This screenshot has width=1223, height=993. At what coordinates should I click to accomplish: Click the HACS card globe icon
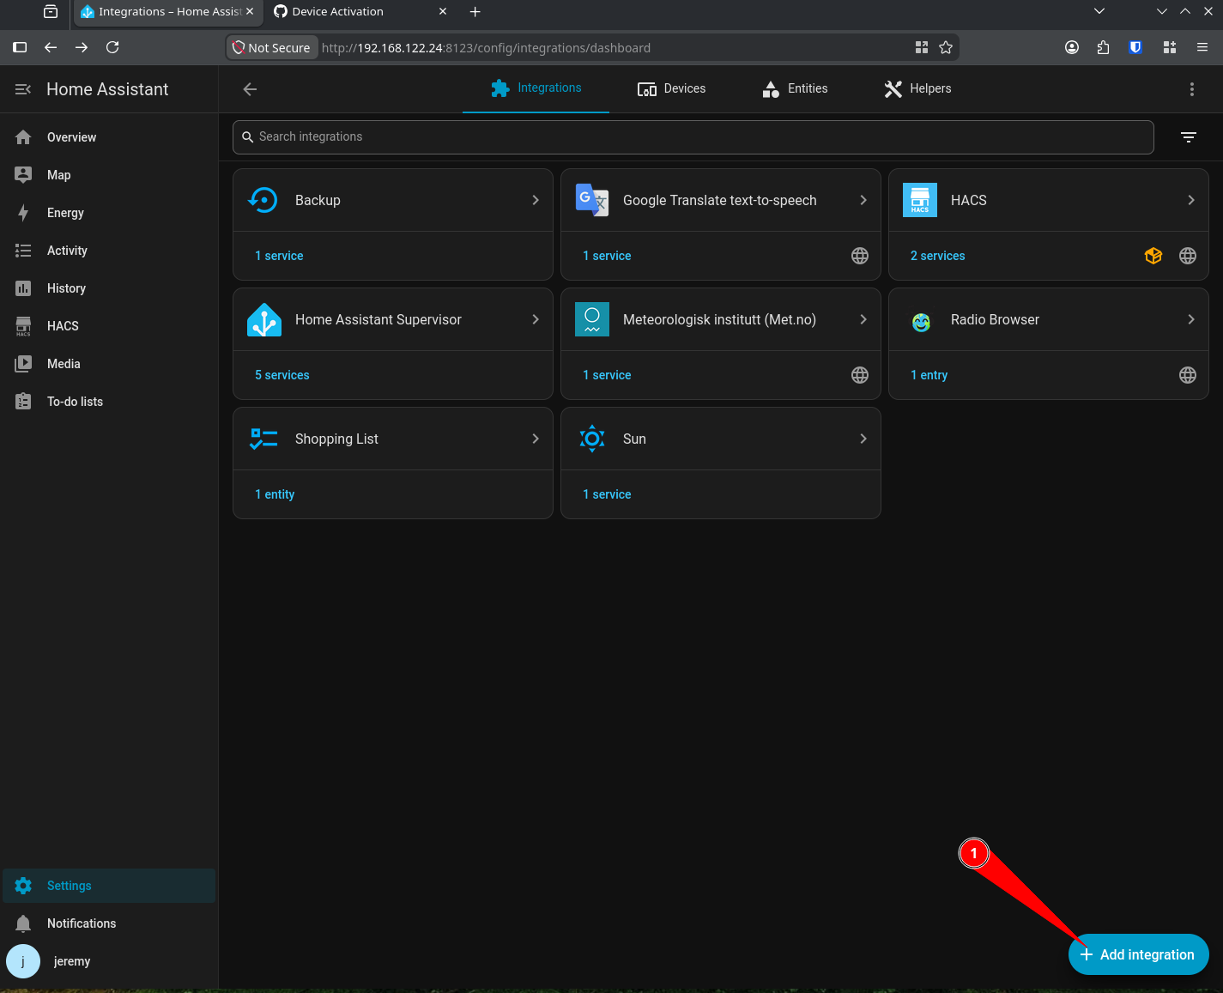[1188, 256]
